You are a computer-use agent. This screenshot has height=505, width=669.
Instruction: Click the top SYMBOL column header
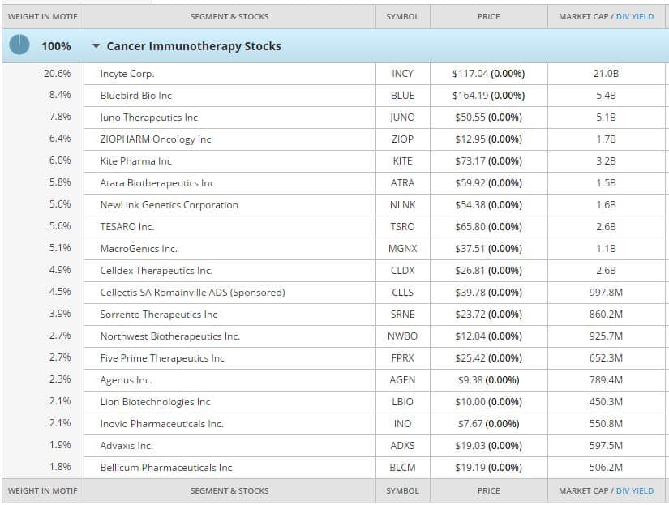(402, 17)
